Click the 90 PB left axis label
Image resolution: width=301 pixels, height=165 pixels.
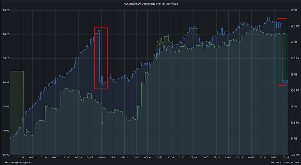pyautogui.click(x=6, y=34)
